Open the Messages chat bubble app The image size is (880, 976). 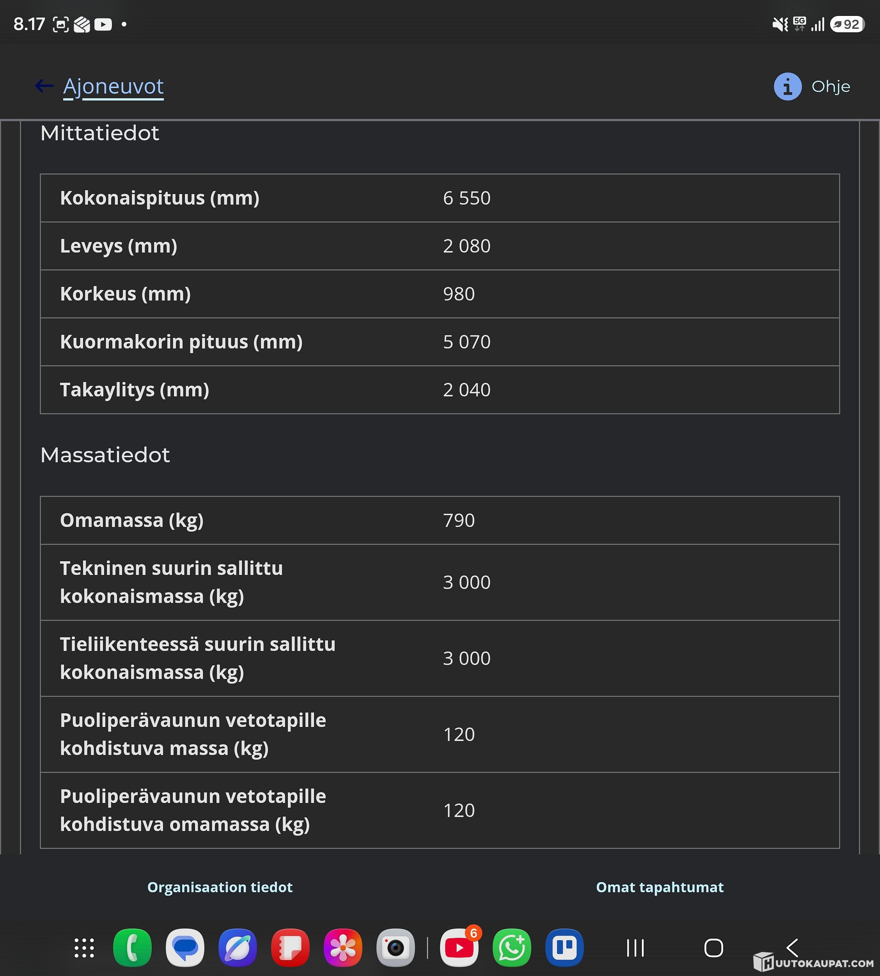[x=185, y=948]
